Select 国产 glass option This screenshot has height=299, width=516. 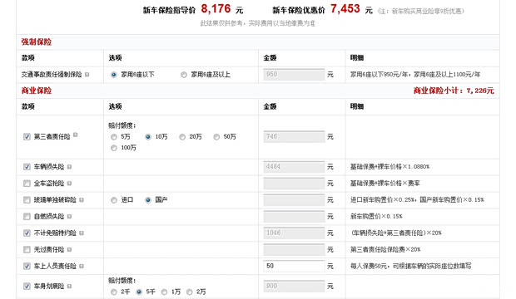coord(148,200)
